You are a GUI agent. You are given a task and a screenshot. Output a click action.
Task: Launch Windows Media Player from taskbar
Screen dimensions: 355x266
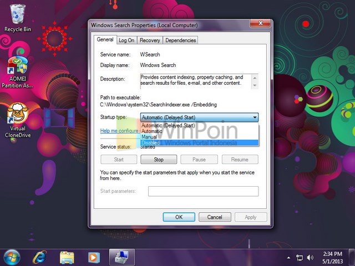click(94, 257)
